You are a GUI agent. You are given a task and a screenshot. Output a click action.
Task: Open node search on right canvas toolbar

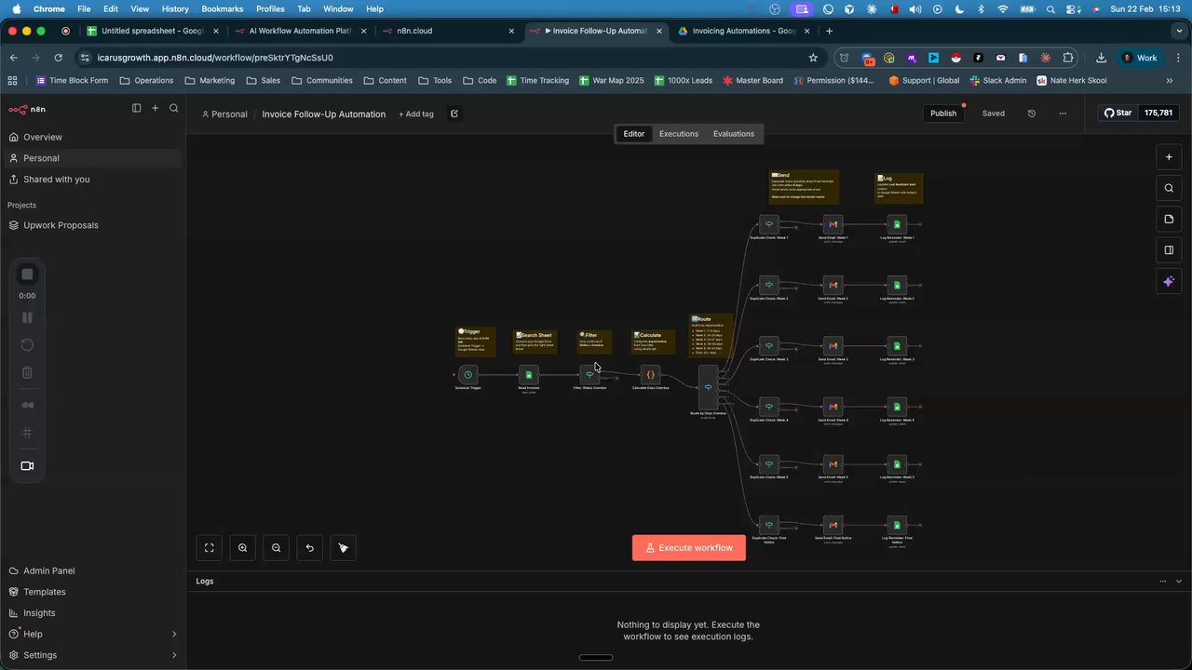pos(1169,188)
